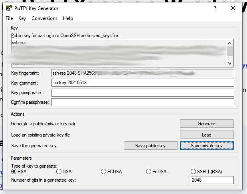Click Save public key button

pos(150,146)
